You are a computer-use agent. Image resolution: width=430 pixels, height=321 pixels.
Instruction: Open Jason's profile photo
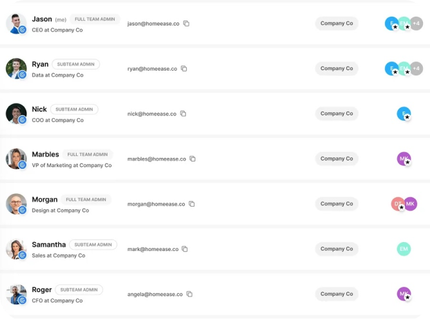(x=16, y=24)
